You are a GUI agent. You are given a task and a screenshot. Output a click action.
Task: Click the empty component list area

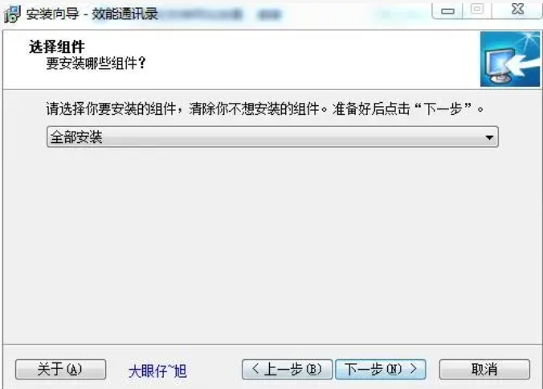click(272, 243)
